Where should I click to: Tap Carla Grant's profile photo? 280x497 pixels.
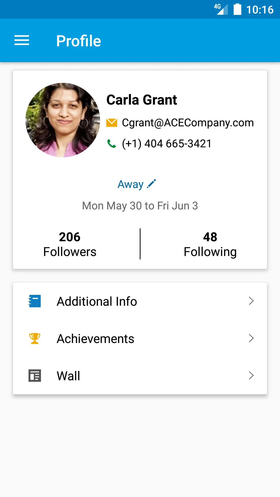(x=63, y=120)
